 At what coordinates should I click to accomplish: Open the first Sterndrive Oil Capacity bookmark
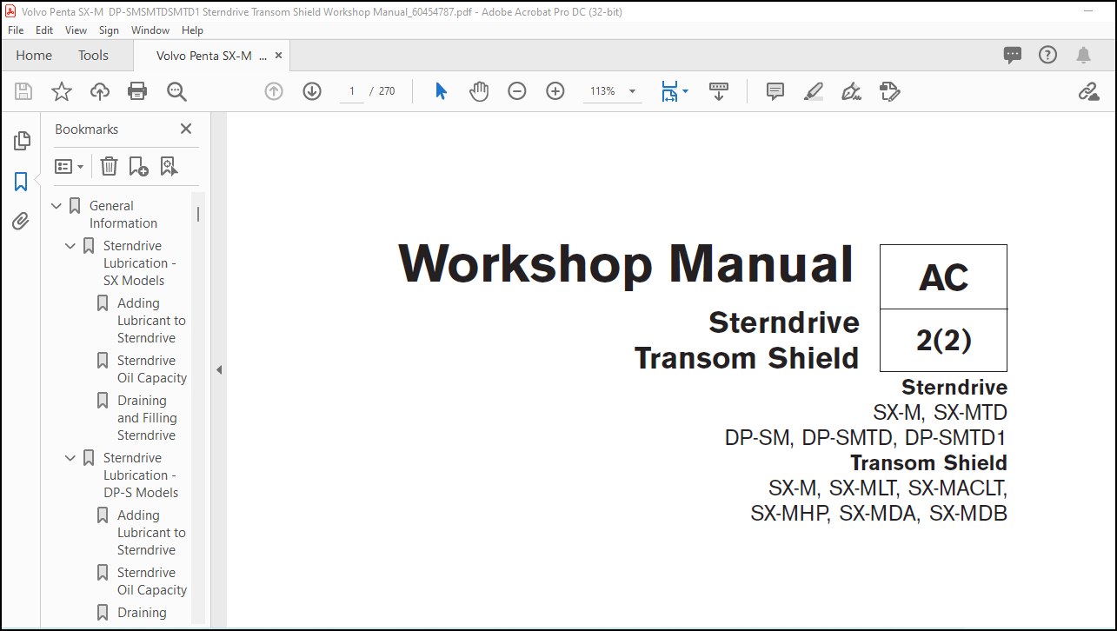(152, 369)
